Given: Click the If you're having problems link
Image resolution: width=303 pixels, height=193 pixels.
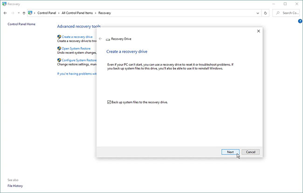Looking at the screenshot, I should 77,74.
